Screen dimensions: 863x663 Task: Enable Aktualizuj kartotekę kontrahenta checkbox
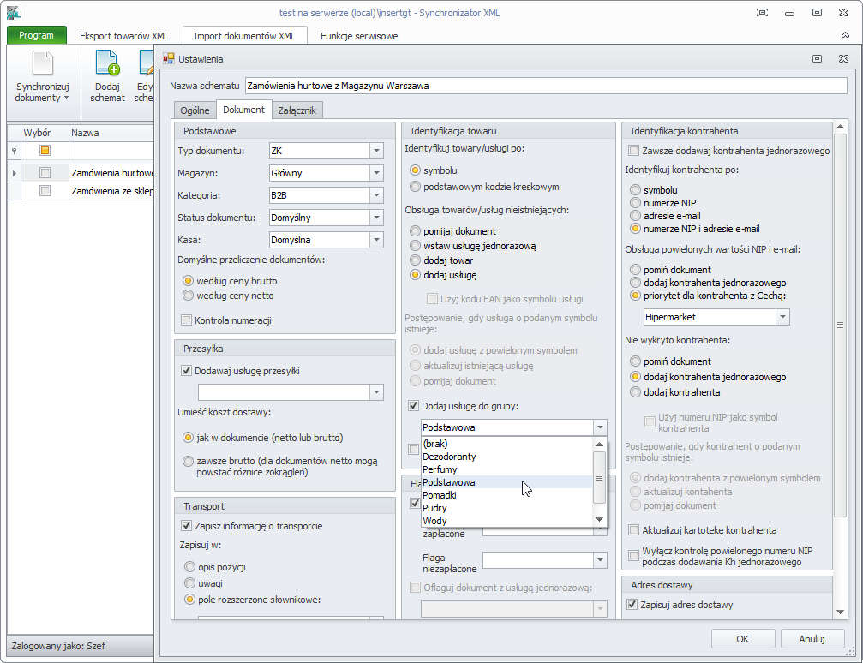[634, 530]
